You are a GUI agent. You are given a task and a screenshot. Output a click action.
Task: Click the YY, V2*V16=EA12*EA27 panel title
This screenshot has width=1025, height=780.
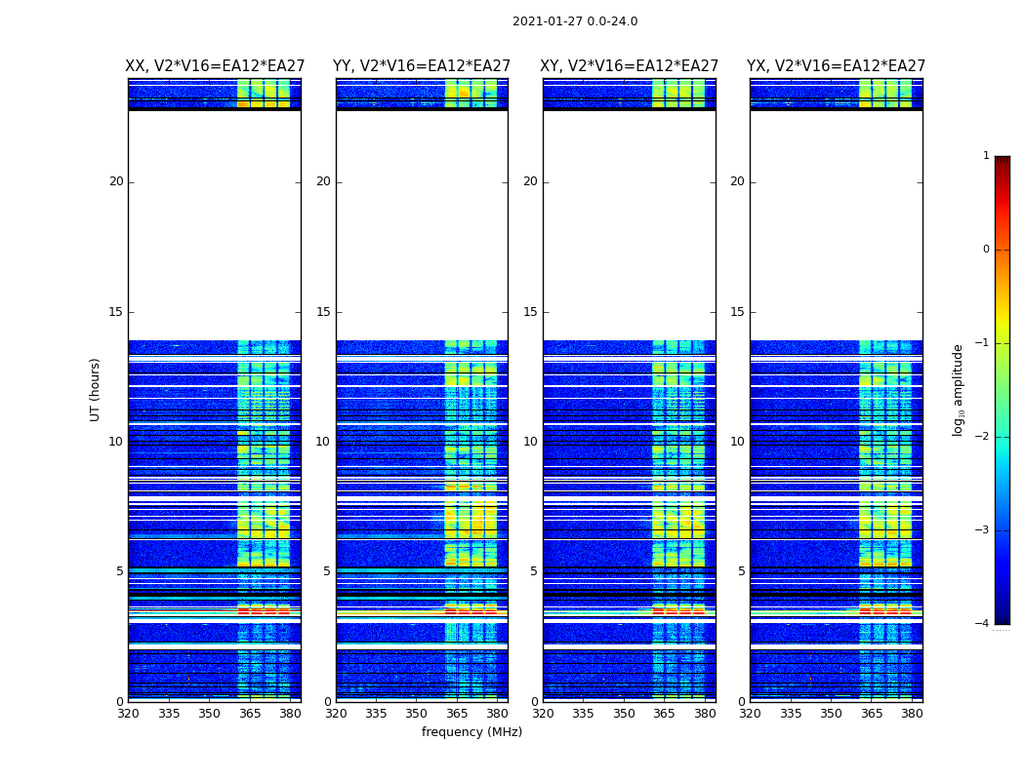pos(422,66)
